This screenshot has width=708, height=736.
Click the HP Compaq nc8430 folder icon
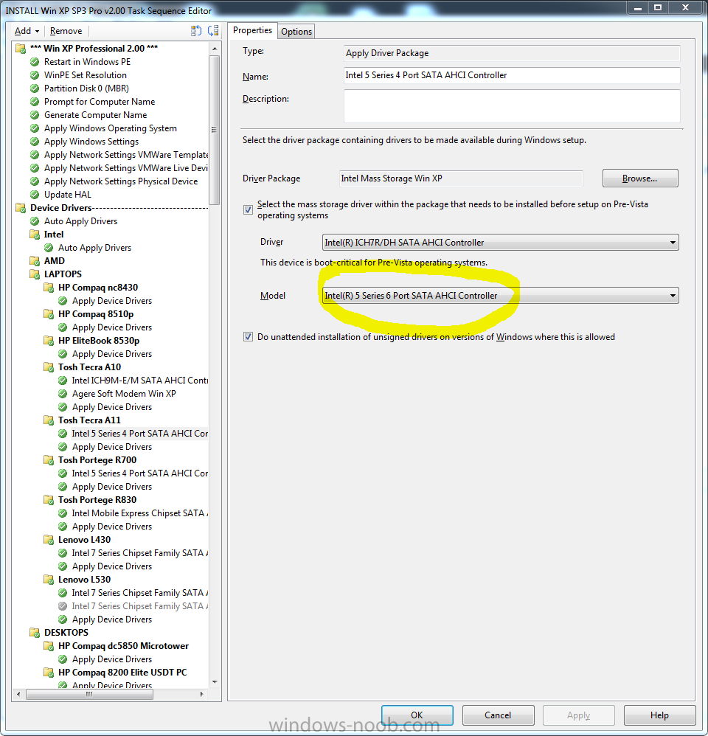(49, 288)
